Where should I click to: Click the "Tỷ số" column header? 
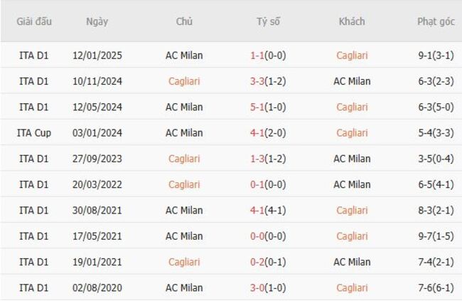(268, 21)
